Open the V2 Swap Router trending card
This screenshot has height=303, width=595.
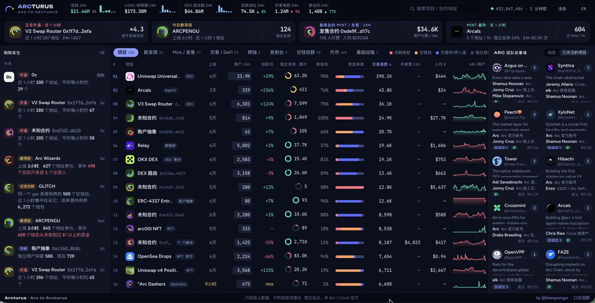(x=76, y=32)
